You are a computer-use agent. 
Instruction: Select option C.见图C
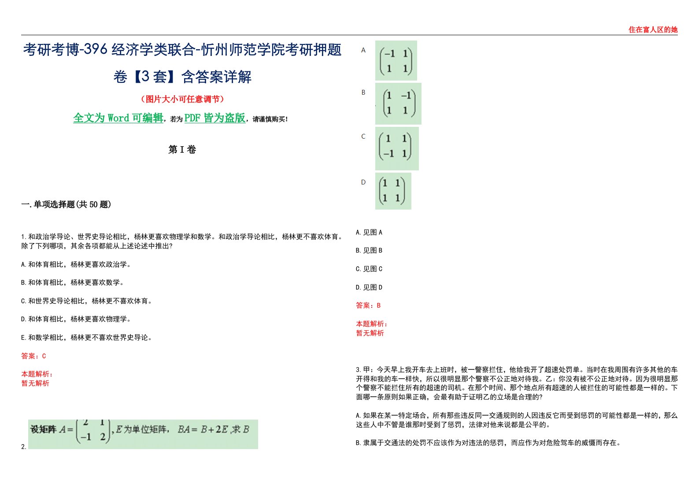pyautogui.click(x=369, y=269)
